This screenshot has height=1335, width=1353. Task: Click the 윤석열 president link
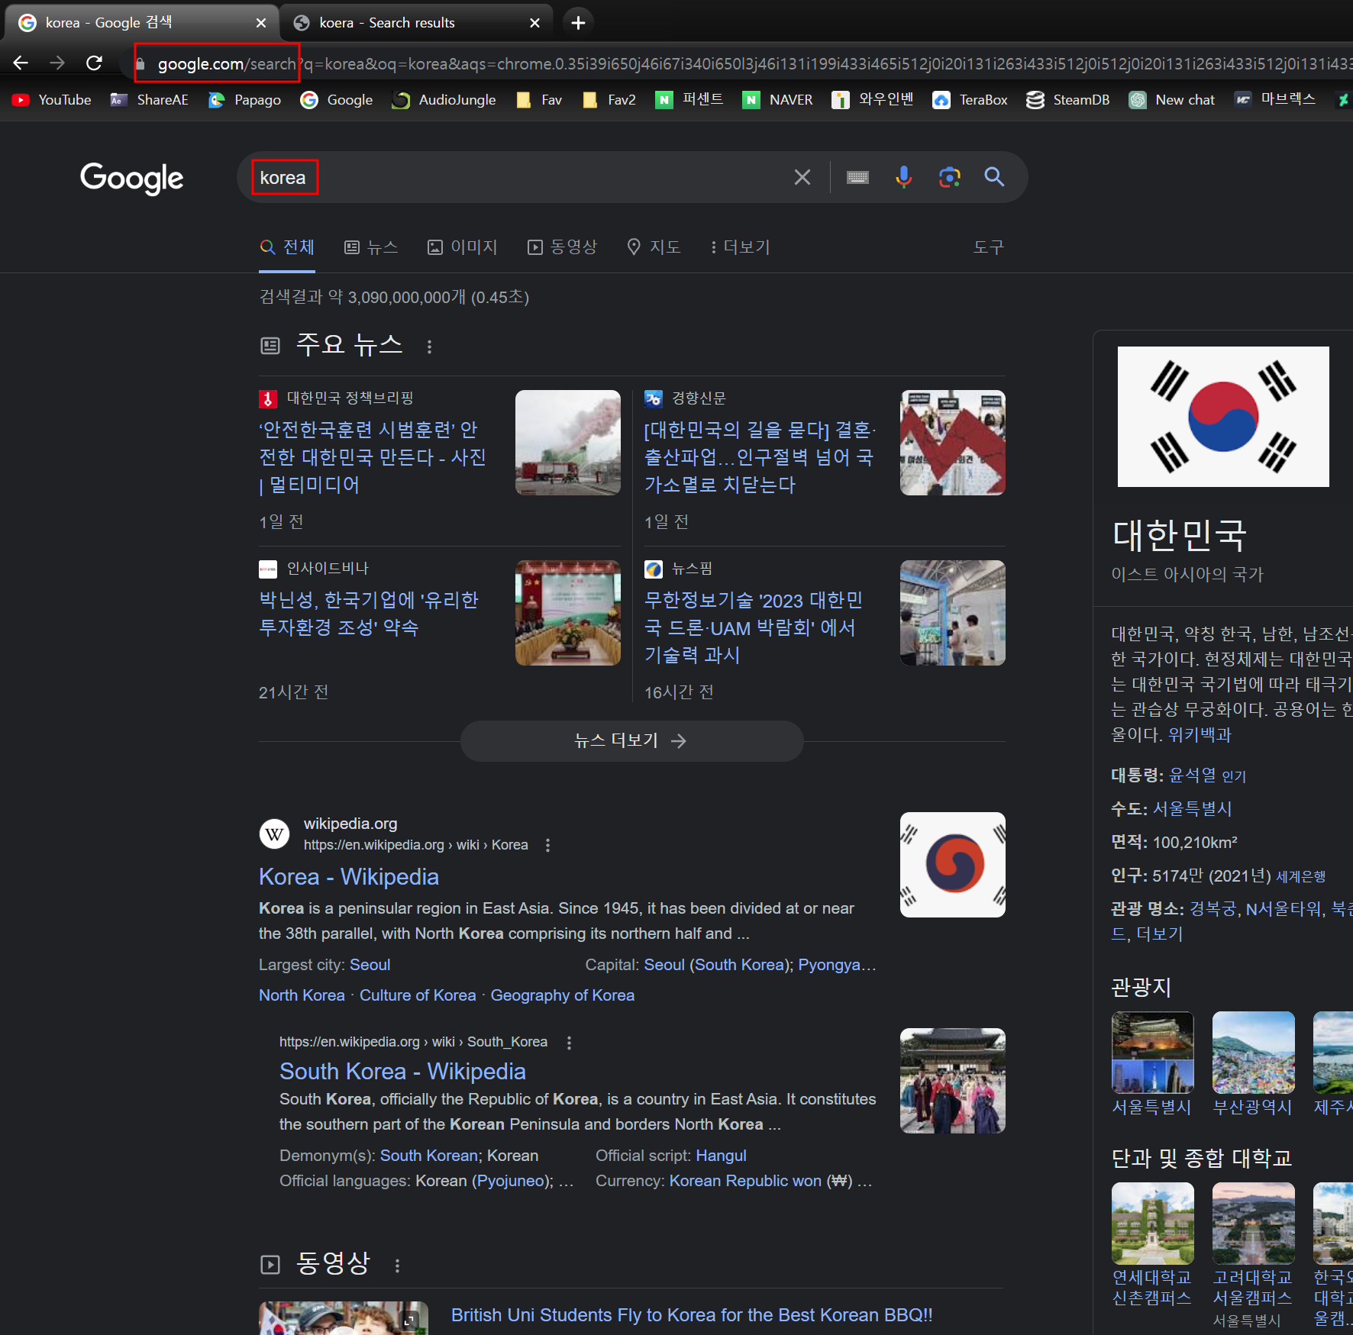[x=1193, y=775]
